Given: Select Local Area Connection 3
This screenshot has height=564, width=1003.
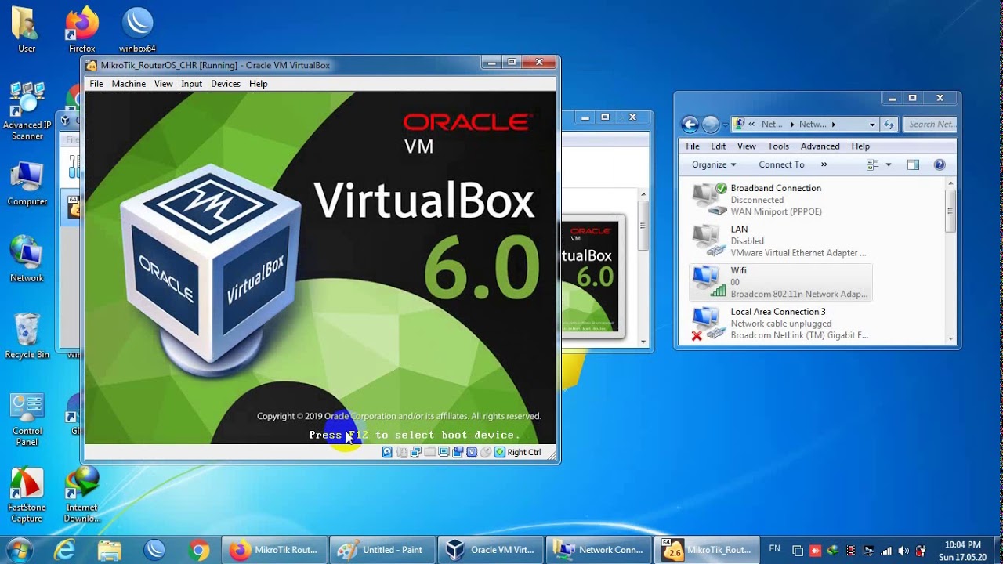Looking at the screenshot, I should (780, 324).
